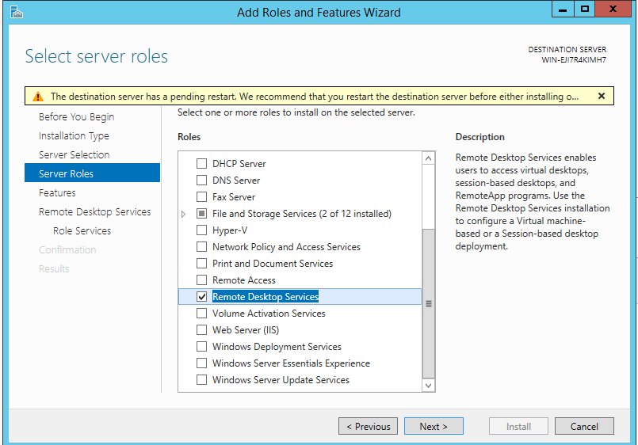Maximize the wizard window

(585, 9)
